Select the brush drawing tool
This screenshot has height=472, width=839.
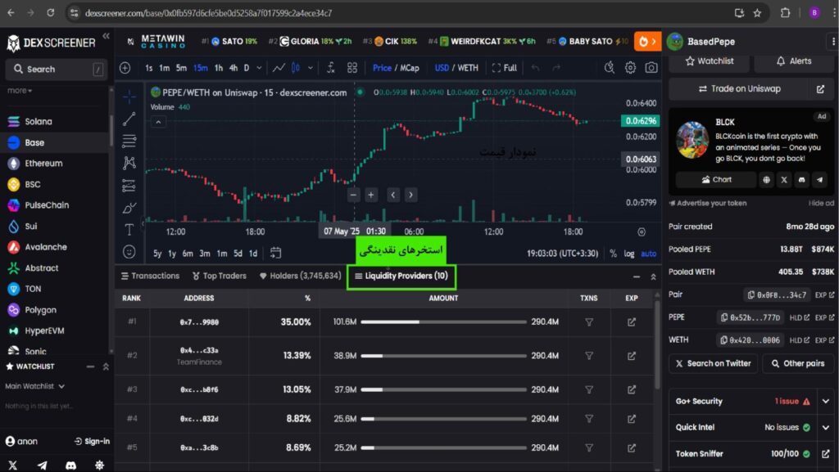click(129, 207)
